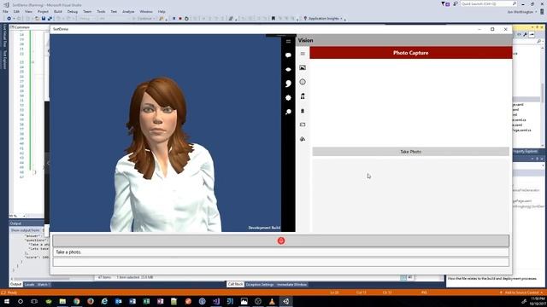Viewport: 547px width, 307px height.
Task: Select the rectangle card icon in Vision panel
Action: (303, 125)
